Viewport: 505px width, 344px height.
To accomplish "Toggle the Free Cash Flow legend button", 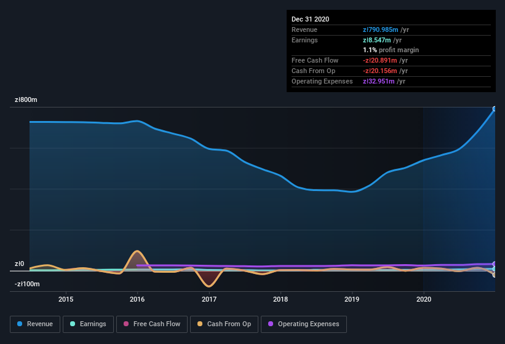I will click(x=152, y=324).
